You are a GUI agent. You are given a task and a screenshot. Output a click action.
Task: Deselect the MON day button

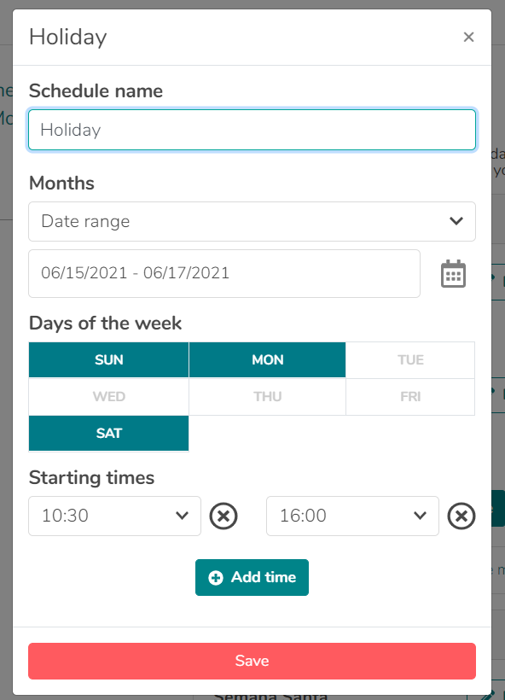point(267,359)
